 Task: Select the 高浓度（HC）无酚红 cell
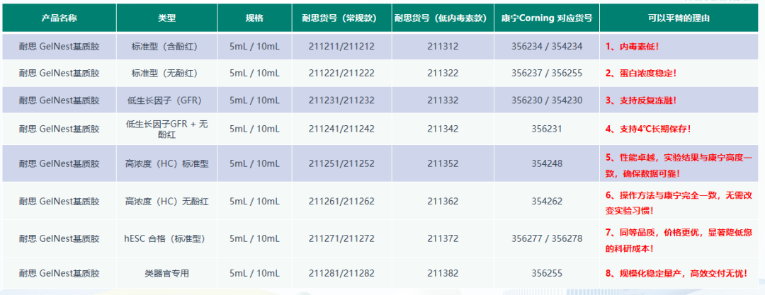167,201
